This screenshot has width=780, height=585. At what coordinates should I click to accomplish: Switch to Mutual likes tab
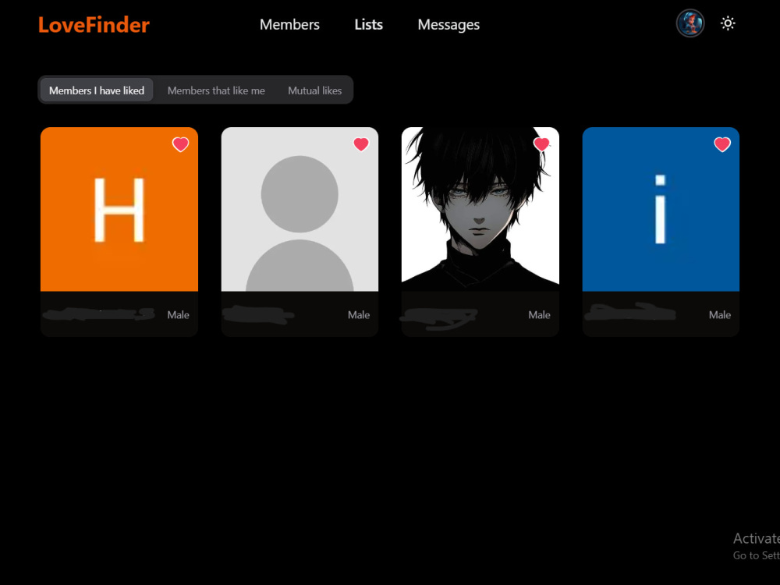pyautogui.click(x=315, y=90)
